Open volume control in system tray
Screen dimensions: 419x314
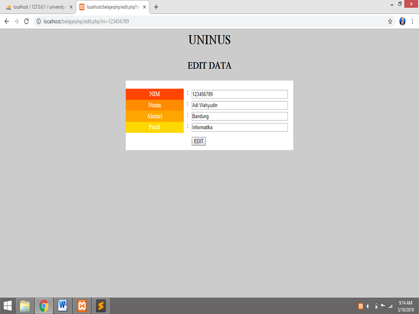click(x=368, y=306)
